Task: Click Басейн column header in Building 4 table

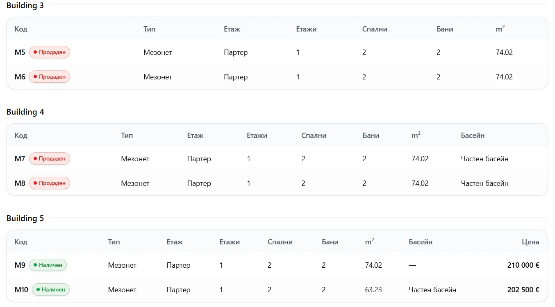Action: (x=473, y=135)
